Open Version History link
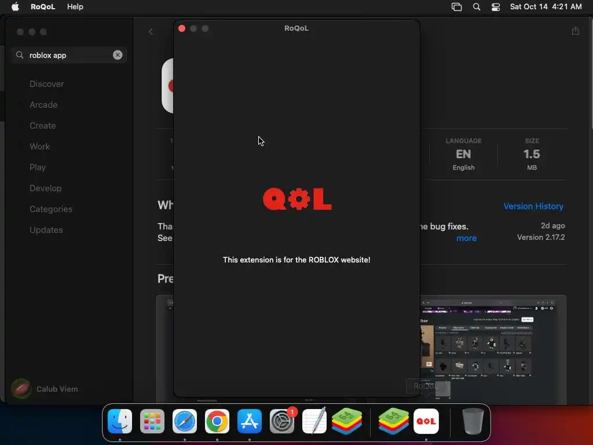 (533, 206)
